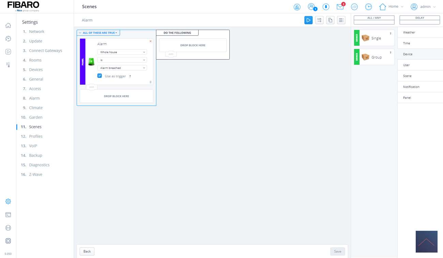
Task: Open the 'is' condition dropdown
Action: click(122, 60)
